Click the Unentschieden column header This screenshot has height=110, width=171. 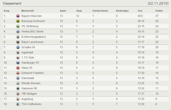tap(100, 11)
